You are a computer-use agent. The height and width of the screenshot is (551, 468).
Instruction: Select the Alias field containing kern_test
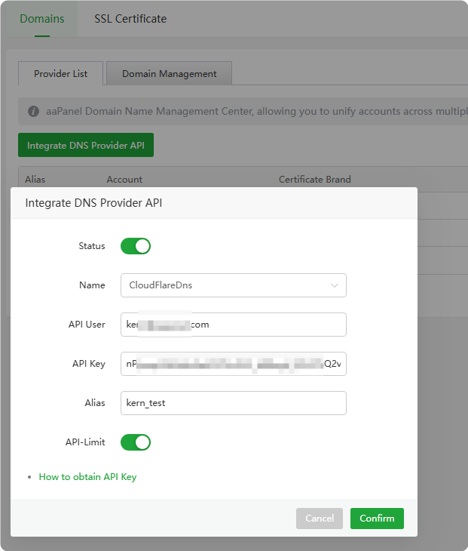233,403
